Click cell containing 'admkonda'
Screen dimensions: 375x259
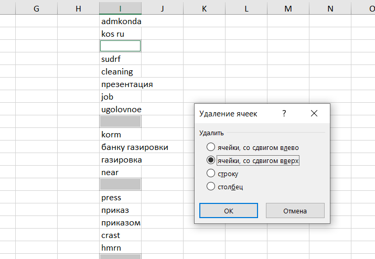(120, 21)
